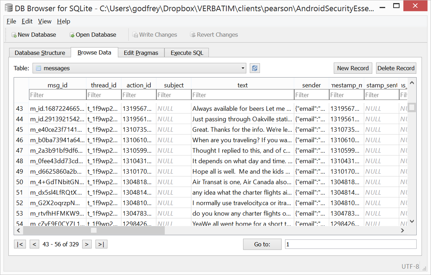Click the sender filter field
The width and height of the screenshot is (431, 275).
(x=311, y=95)
